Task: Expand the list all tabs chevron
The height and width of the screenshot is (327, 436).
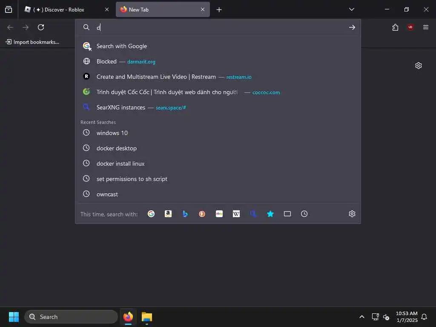Action: (x=351, y=9)
